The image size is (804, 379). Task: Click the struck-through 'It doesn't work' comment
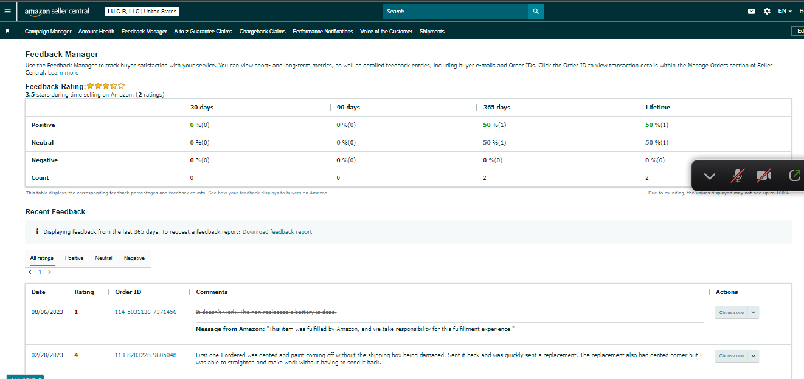click(x=266, y=312)
